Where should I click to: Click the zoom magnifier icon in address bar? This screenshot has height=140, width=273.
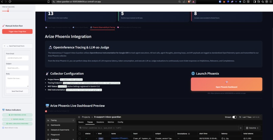[180, 2]
